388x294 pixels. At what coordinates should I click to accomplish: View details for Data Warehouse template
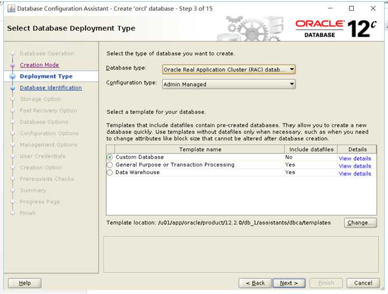[355, 174]
